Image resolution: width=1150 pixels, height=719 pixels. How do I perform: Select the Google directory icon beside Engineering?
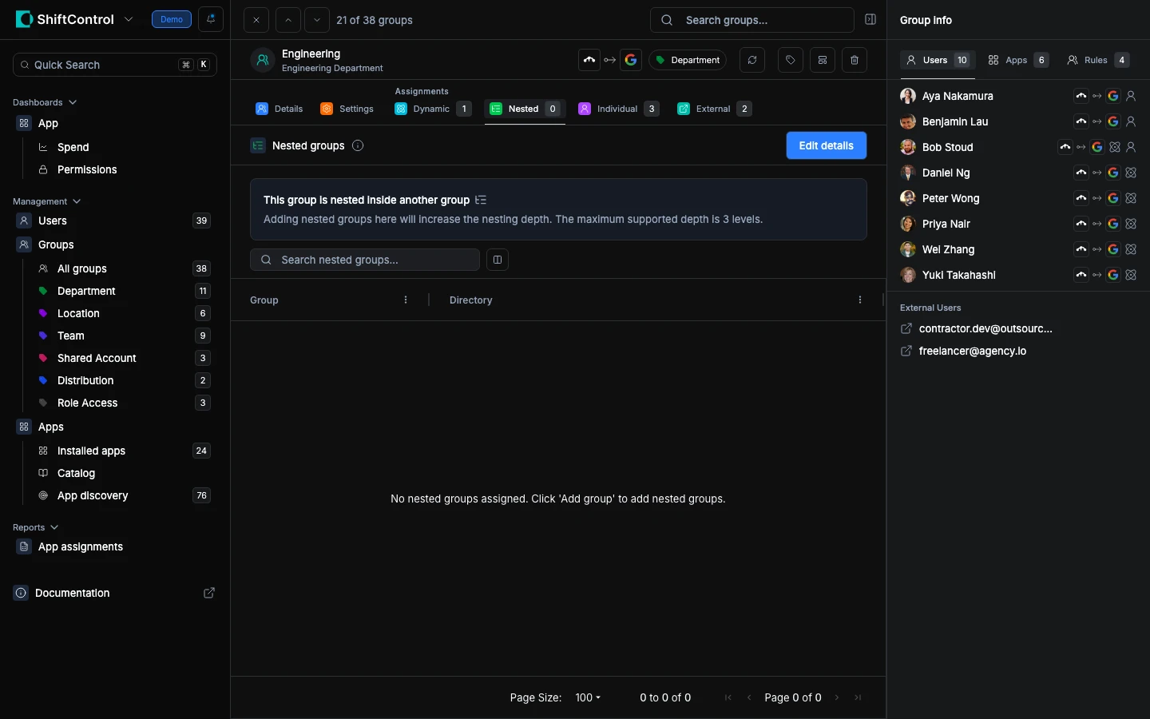pyautogui.click(x=631, y=59)
